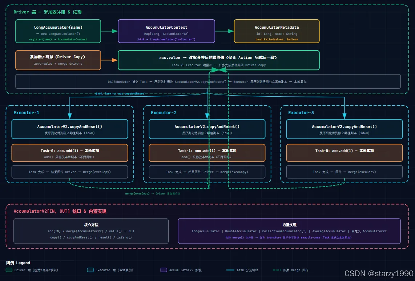Select the 'id=0 → LongAccumulator("myCounter")' line
This screenshot has width=415, height=281.
(x=166, y=40)
